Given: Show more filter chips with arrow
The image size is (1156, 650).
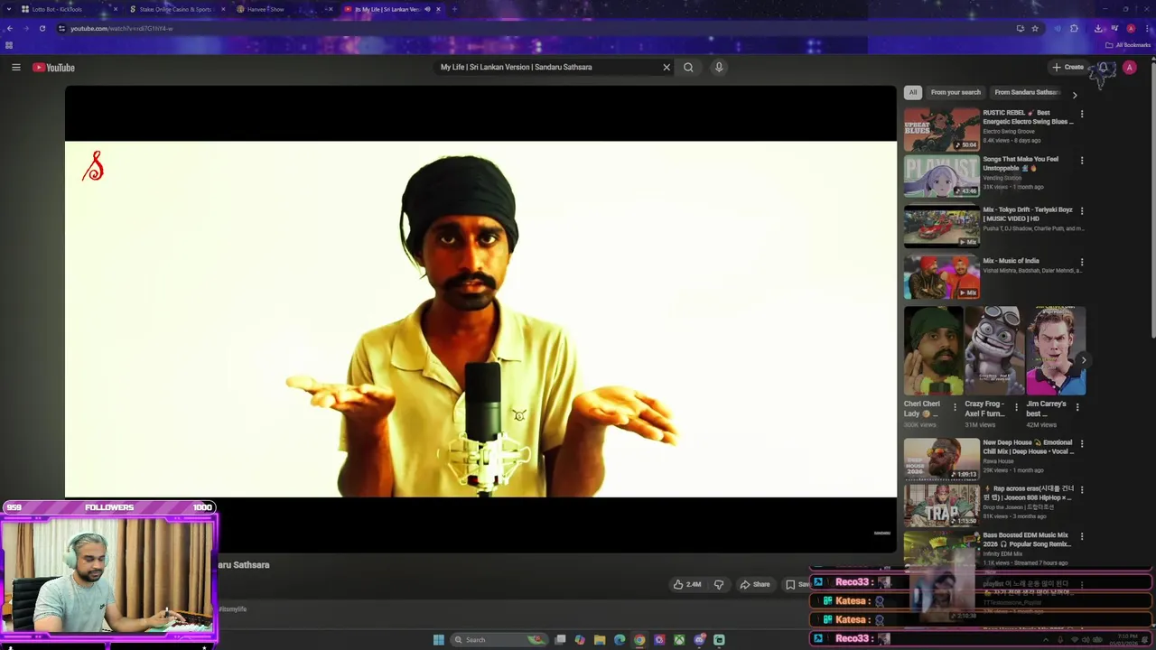Looking at the screenshot, I should (x=1075, y=94).
